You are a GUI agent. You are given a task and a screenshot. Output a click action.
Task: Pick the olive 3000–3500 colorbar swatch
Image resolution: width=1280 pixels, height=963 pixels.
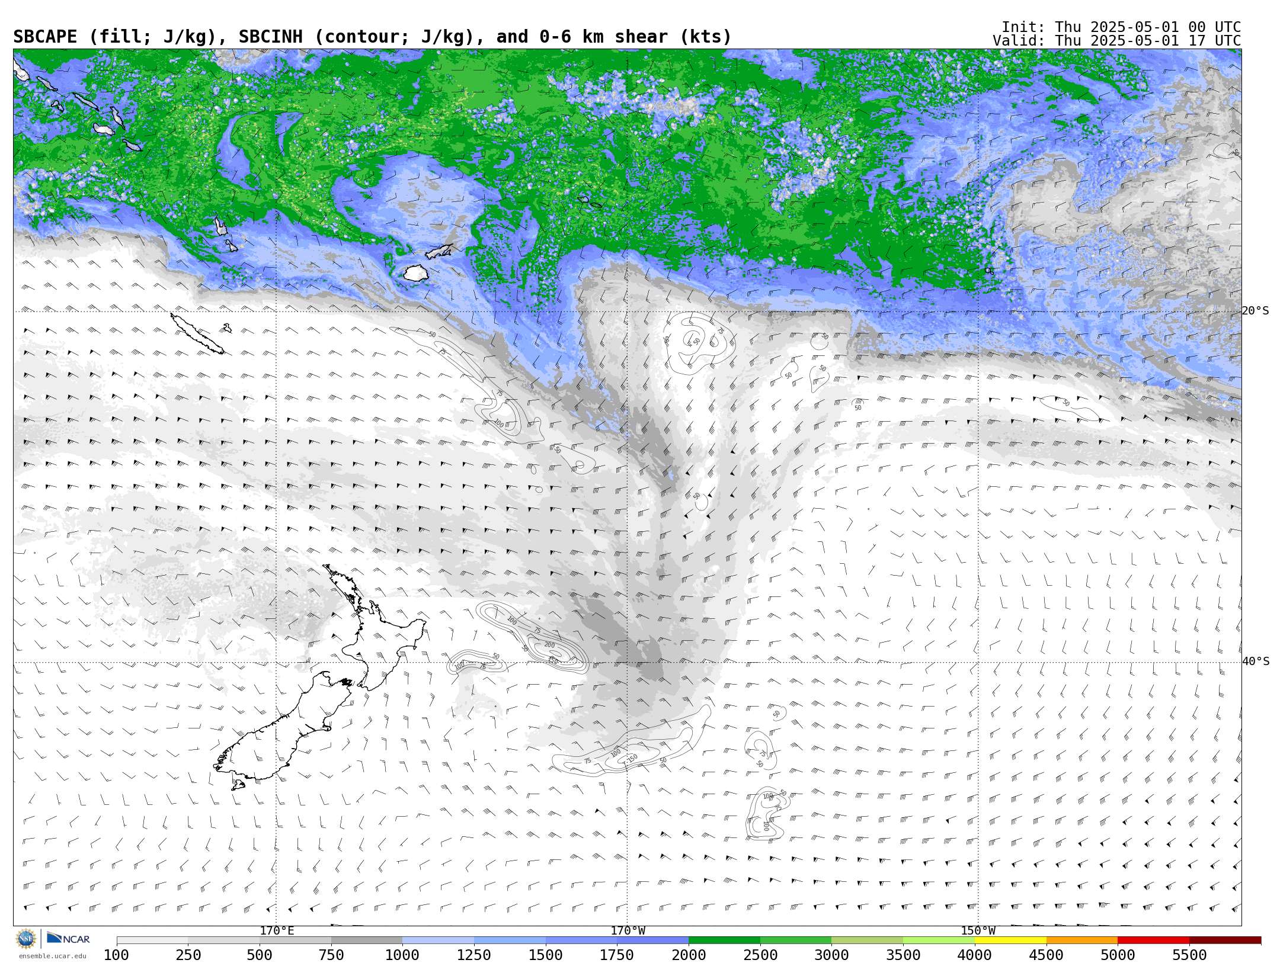pyautogui.click(x=867, y=940)
